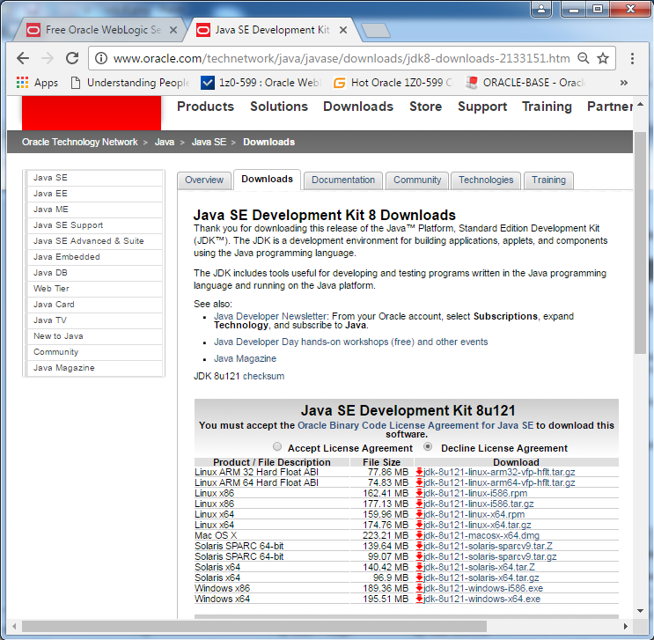Click the jdk-8u121-windows-x64.exe download link
Screen dimensions: 654x640
[481, 599]
